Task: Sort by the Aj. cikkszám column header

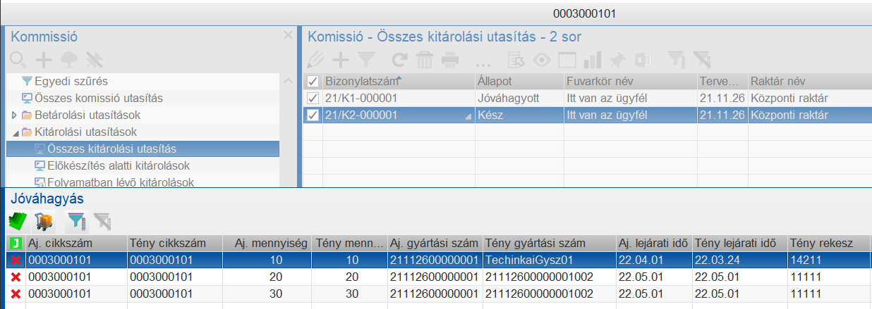Action: click(75, 243)
